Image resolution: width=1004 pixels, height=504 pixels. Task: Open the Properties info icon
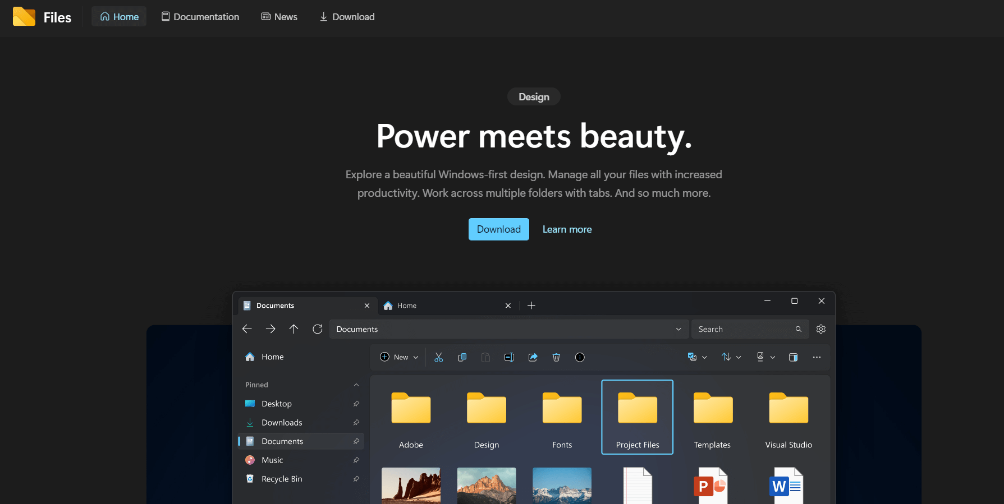580,357
